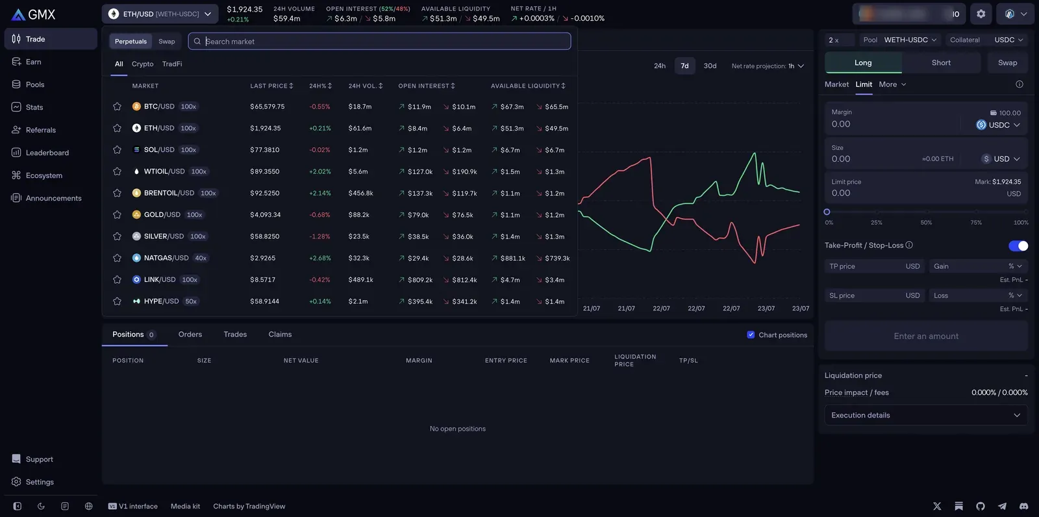The image size is (1039, 517).
Task: Open the Size unit USD dropdown
Action: 1001,159
